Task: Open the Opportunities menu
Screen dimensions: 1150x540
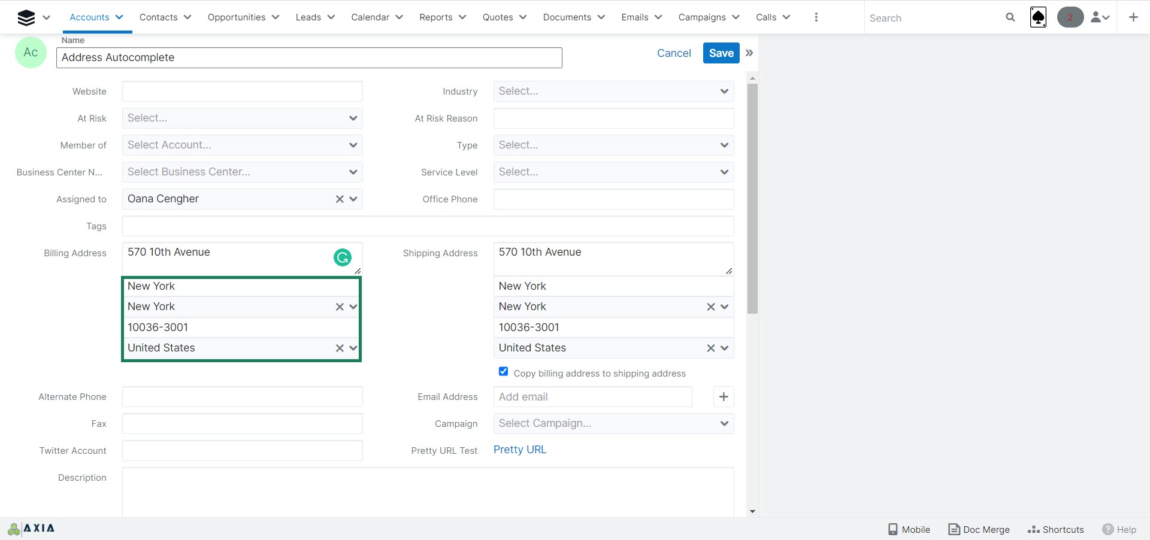Action: point(243,17)
